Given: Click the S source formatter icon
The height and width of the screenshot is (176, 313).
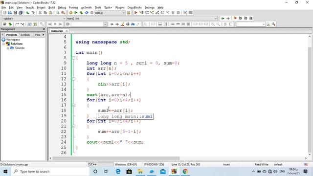Looking at the screenshot, I should click(225, 24).
